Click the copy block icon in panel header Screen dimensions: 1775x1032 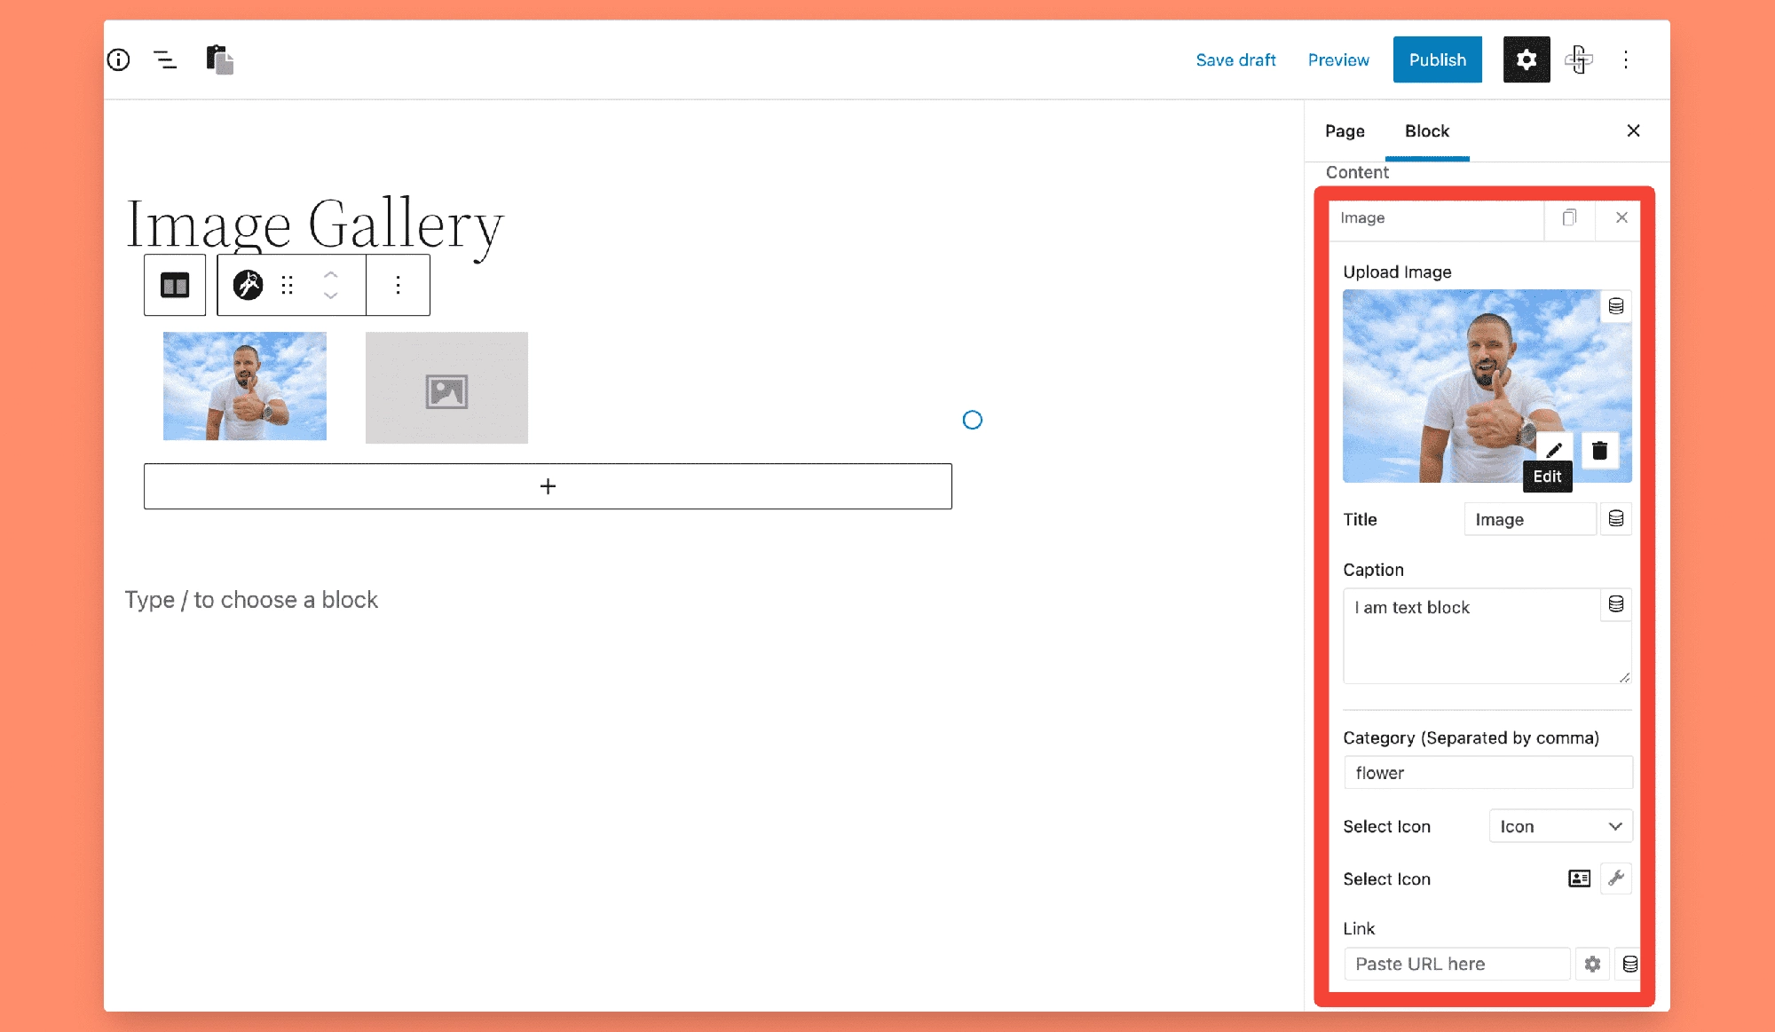[x=1570, y=217]
